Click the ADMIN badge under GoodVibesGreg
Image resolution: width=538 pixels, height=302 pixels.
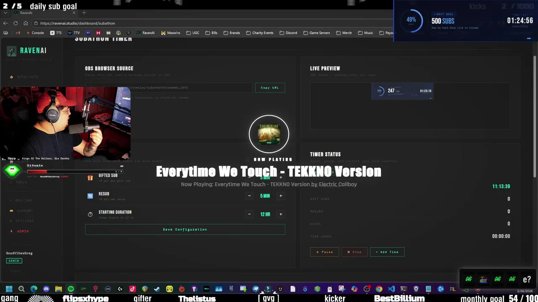tap(14, 261)
